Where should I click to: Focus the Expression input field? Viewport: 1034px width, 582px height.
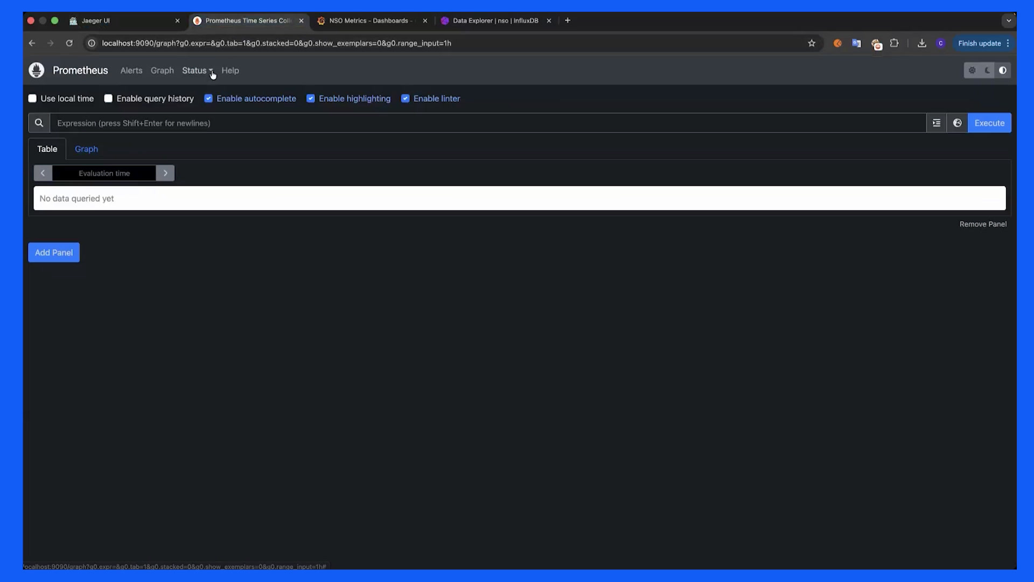point(488,123)
